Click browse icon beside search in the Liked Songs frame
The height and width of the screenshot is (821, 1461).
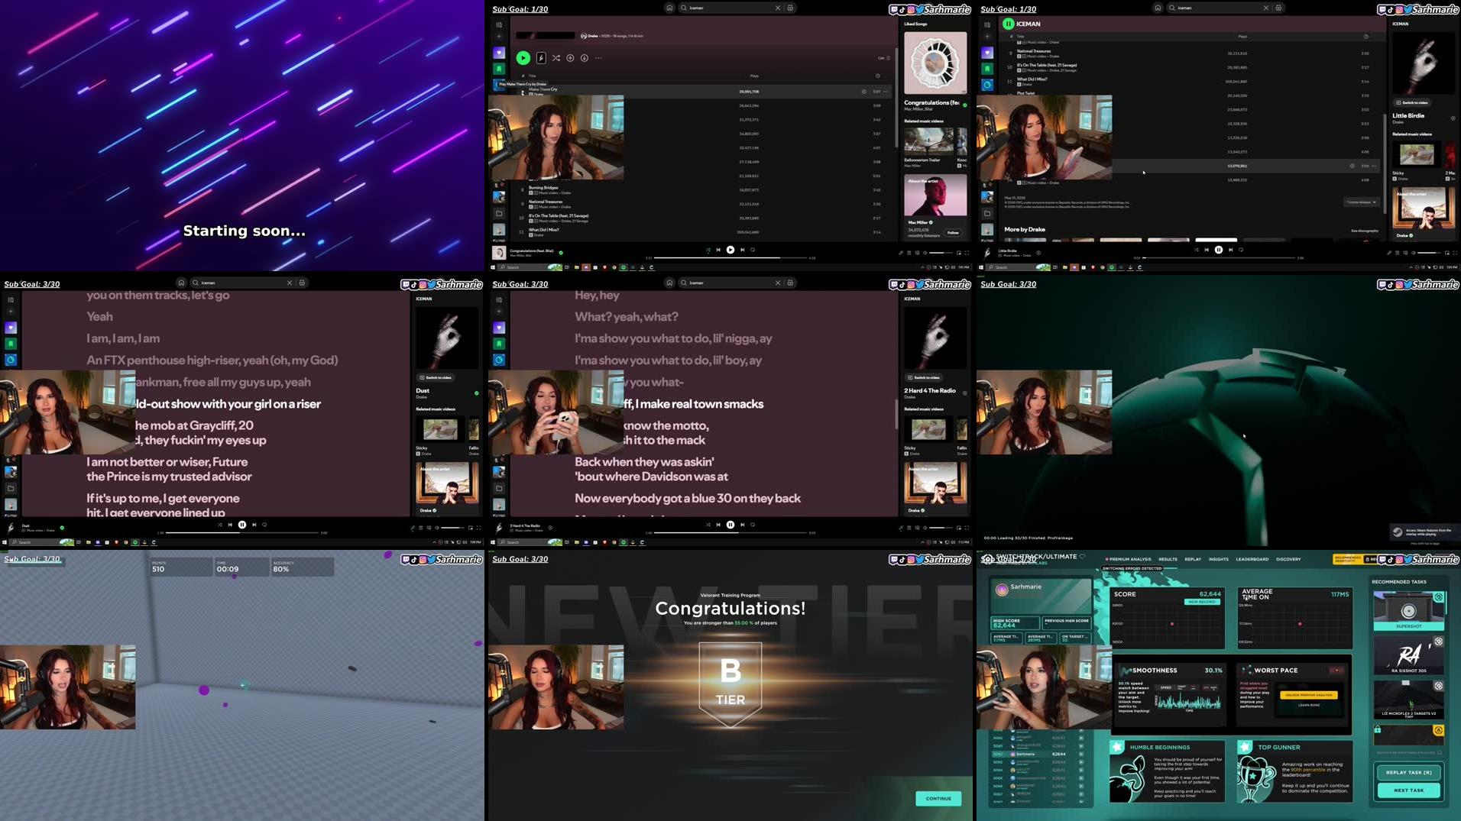pyautogui.click(x=790, y=8)
